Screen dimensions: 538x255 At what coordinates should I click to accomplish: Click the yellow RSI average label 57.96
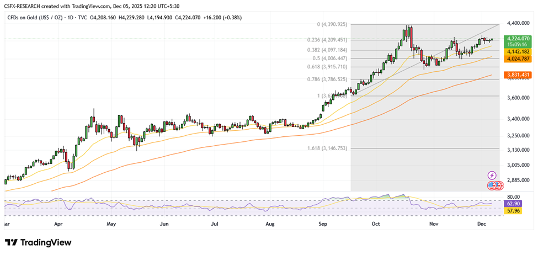513,210
